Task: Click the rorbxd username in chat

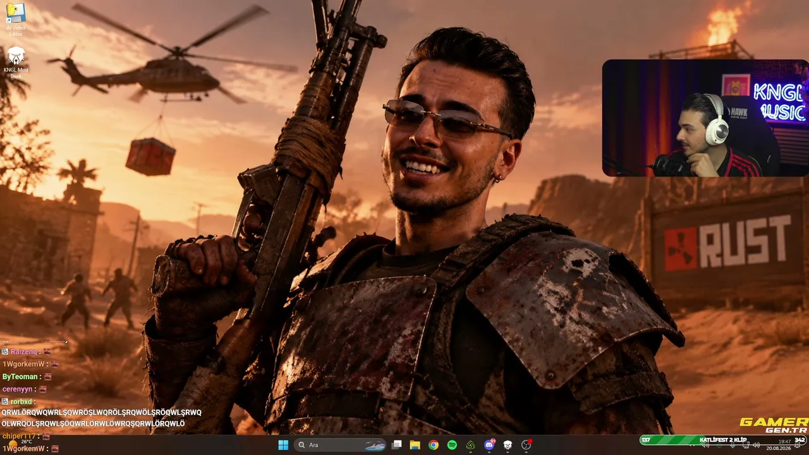Action: pyautogui.click(x=23, y=401)
